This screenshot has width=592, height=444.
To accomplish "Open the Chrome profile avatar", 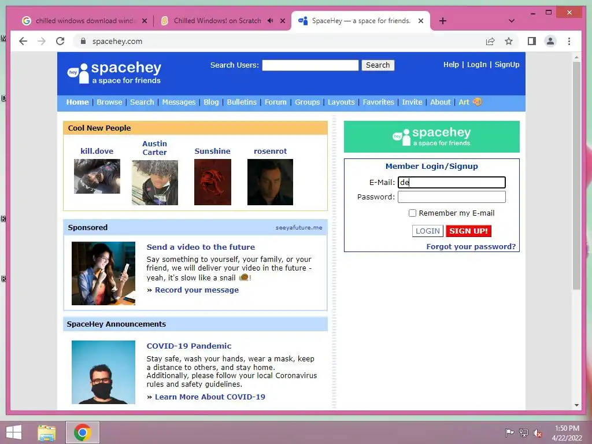I will pos(550,41).
